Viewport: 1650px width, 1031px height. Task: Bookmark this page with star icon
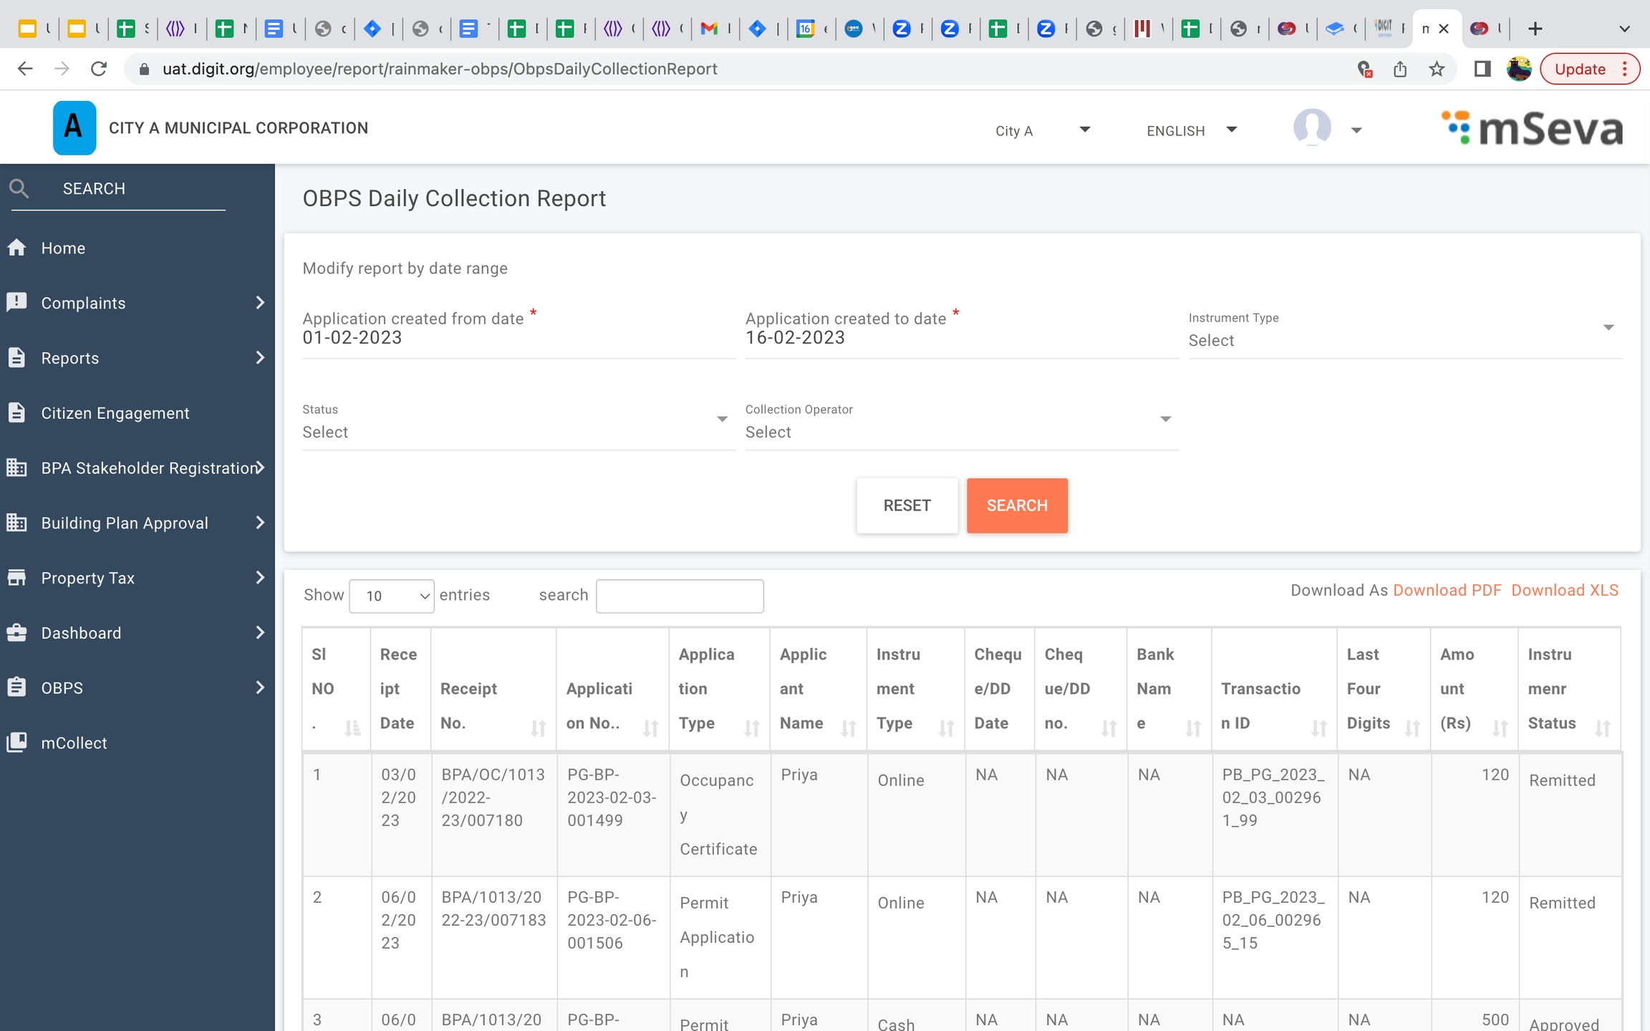pos(1436,69)
